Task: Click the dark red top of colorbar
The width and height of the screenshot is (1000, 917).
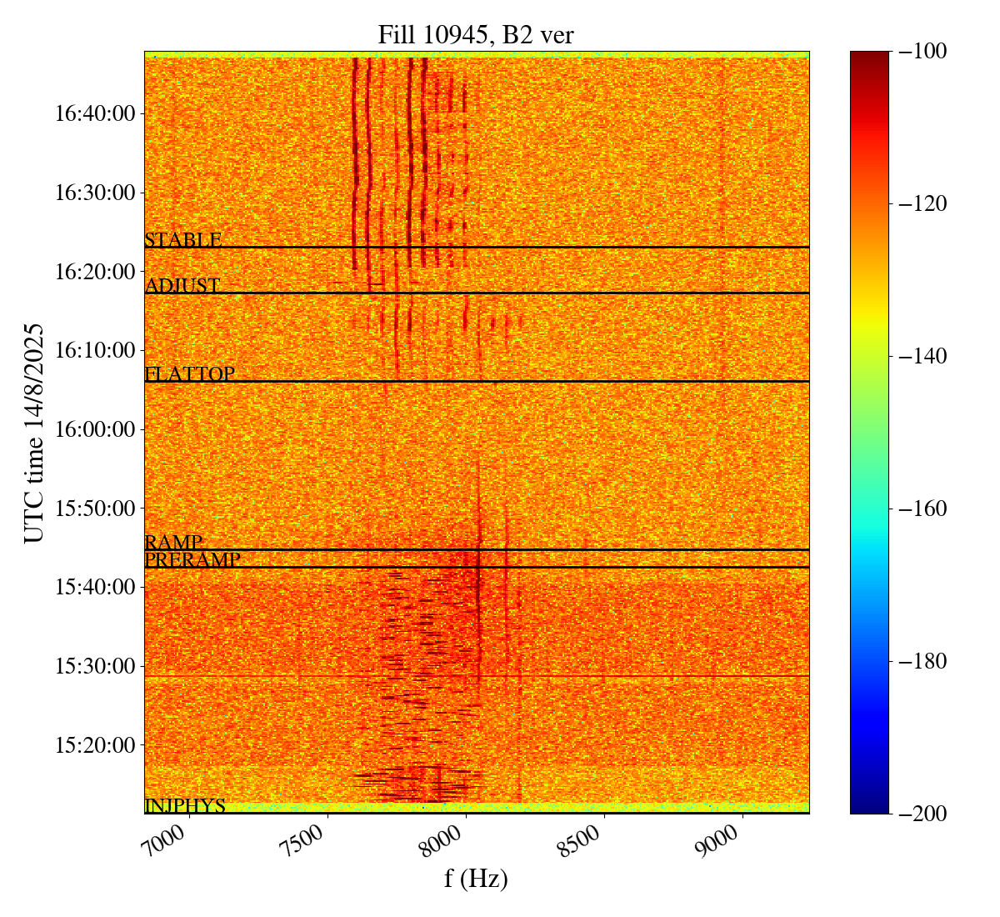Action: 869,57
